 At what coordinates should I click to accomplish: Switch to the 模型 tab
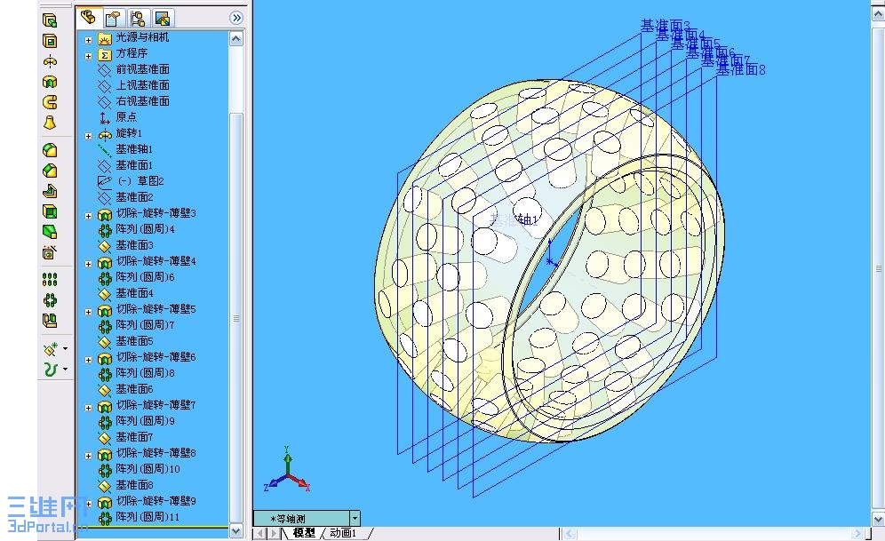click(304, 533)
